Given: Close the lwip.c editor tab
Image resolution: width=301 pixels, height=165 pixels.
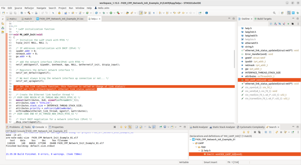Looking at the screenshot, I should click(99, 19).
